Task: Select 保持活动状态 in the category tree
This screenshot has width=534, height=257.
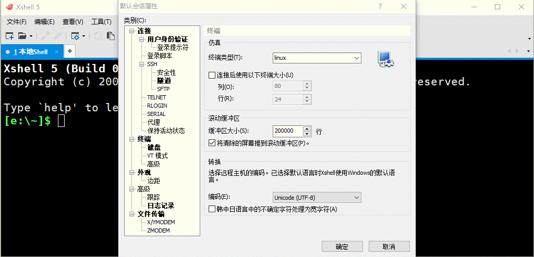Action: click(166, 131)
